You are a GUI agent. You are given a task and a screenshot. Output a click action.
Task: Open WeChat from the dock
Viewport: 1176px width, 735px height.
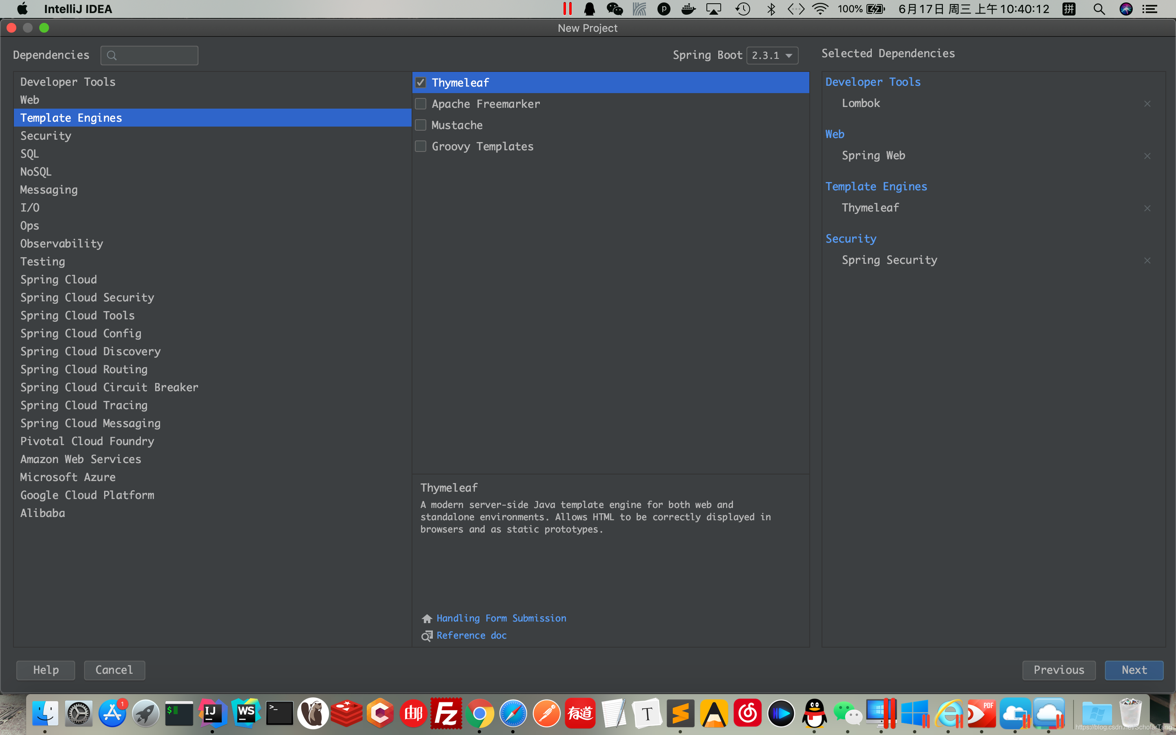[x=848, y=713]
